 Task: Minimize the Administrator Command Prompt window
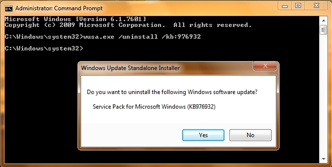(x=285, y=6)
